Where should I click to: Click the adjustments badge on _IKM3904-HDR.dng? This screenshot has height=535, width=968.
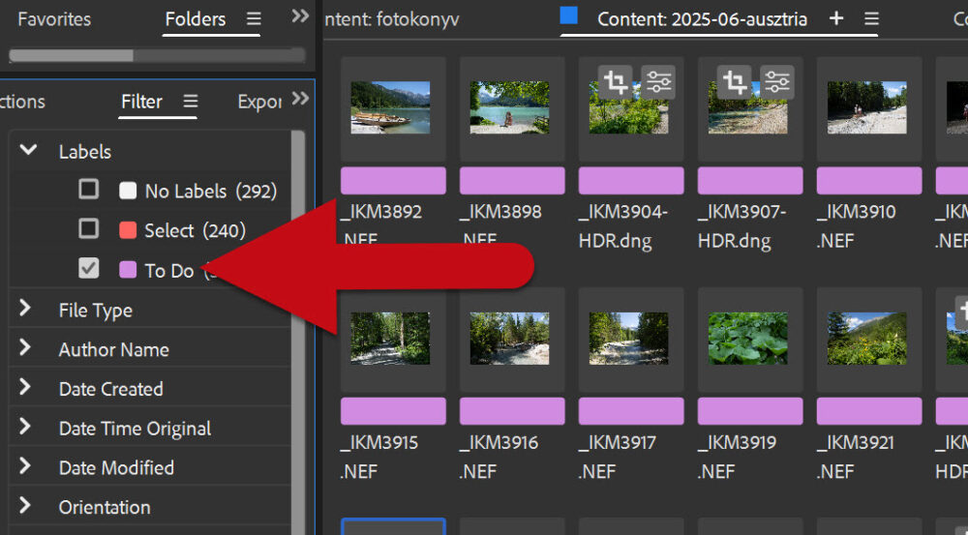pyautogui.click(x=658, y=82)
